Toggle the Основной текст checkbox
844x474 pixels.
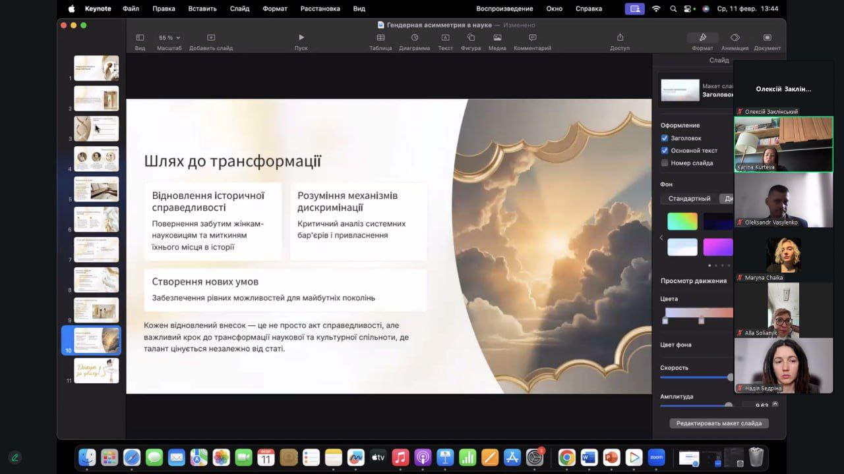665,151
